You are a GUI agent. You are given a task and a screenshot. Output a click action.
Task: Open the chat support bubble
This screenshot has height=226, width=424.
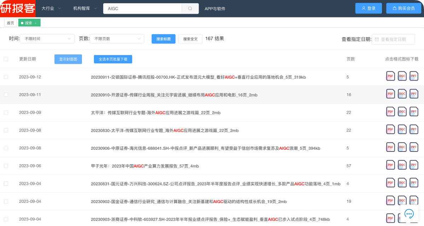409,214
